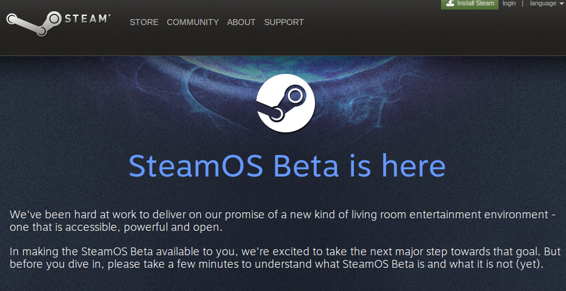Open the SUPPORT page

coord(284,22)
